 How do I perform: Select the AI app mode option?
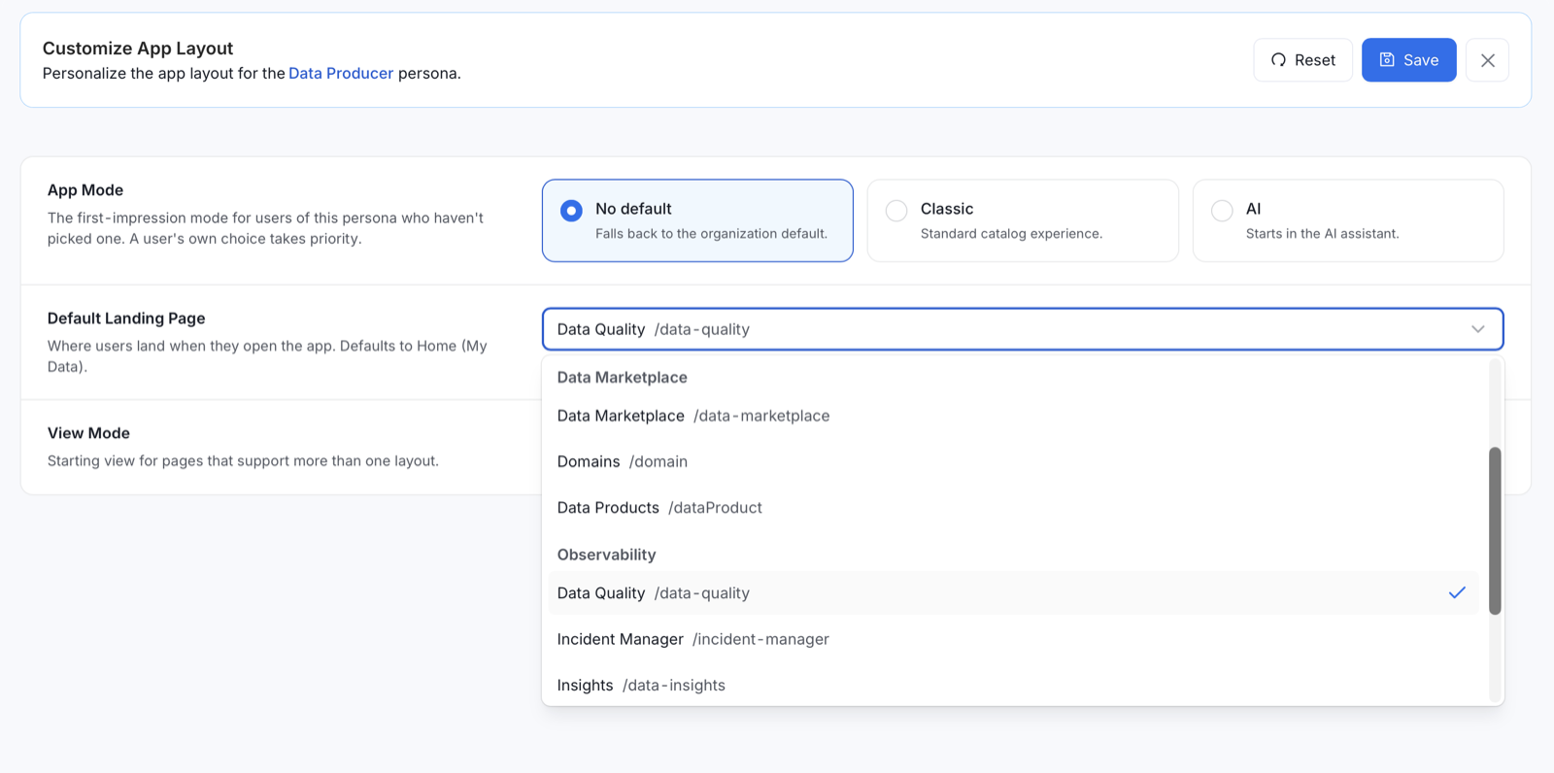pyautogui.click(x=1348, y=220)
